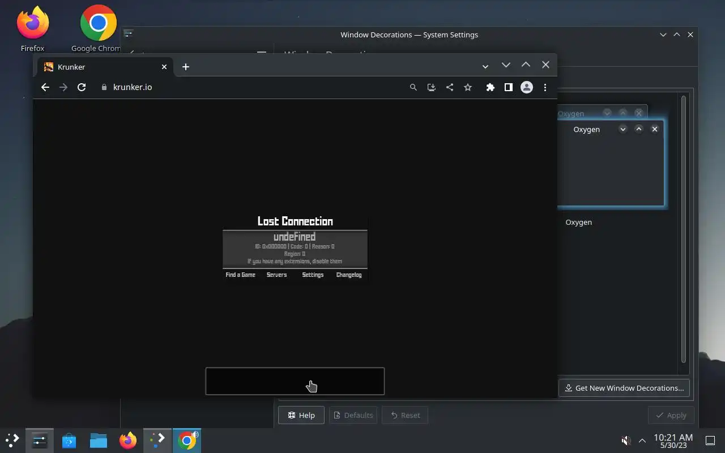Open Krunker Settings link
Screen dimensions: 725x453
(x=313, y=275)
